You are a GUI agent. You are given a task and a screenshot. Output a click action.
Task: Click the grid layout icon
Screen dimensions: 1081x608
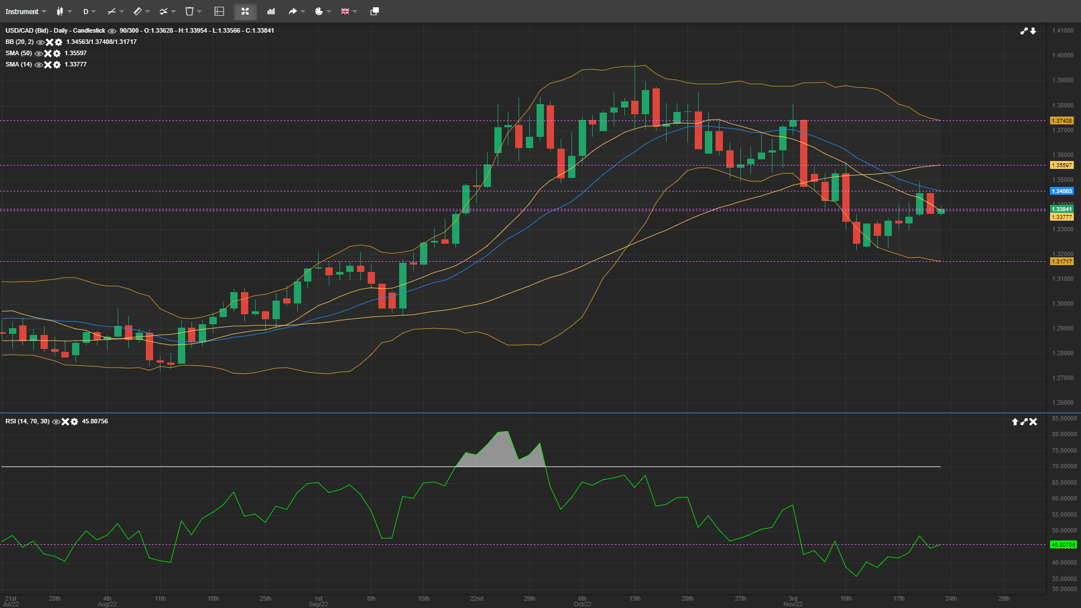[x=219, y=11]
